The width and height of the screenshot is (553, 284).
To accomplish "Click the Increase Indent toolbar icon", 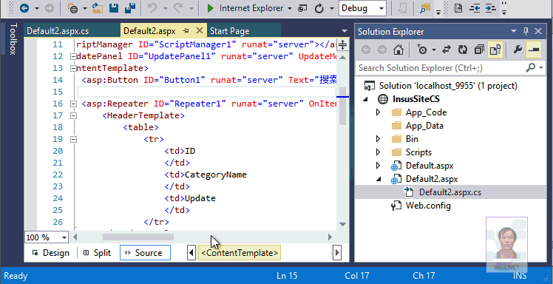I will (x=491, y=8).
